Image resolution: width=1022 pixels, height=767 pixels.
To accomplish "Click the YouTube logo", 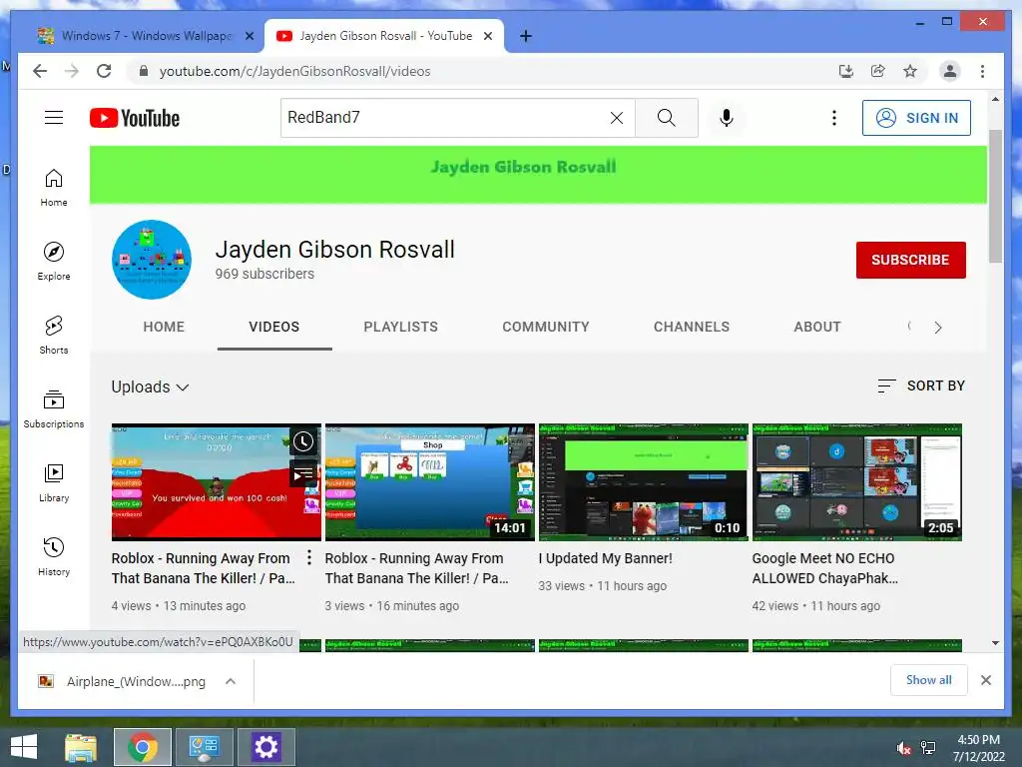I will 135,118.
